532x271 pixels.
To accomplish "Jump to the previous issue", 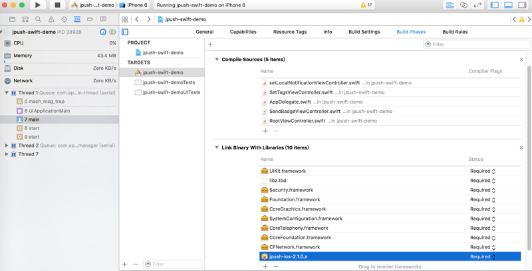I will pyautogui.click(x=514, y=19).
